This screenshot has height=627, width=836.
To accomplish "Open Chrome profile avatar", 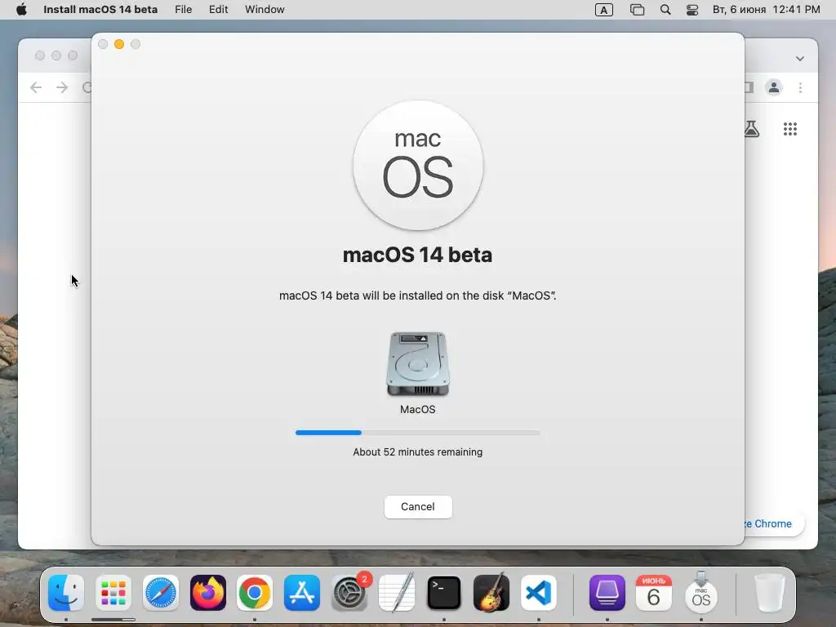I will (x=774, y=87).
